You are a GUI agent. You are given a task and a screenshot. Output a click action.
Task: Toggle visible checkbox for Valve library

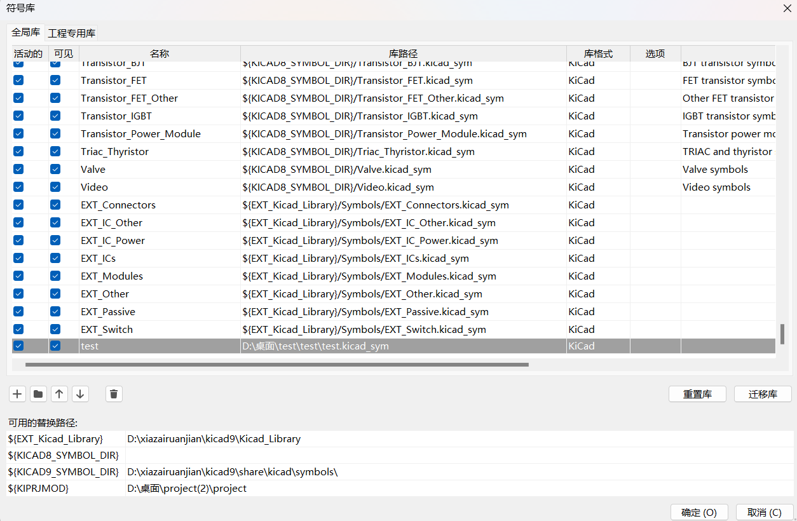pyautogui.click(x=55, y=169)
